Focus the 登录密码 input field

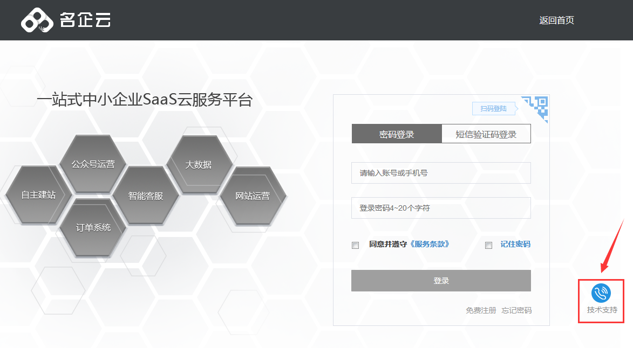tap(441, 208)
